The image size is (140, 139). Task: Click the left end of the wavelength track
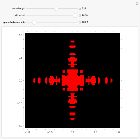coord(27,8)
